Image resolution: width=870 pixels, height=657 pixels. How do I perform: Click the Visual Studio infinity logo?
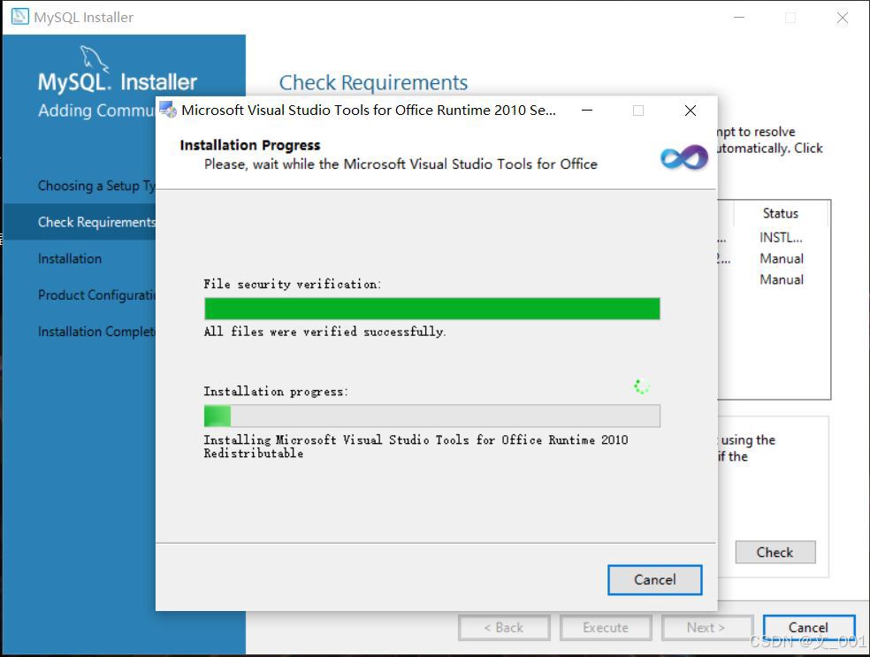(684, 157)
